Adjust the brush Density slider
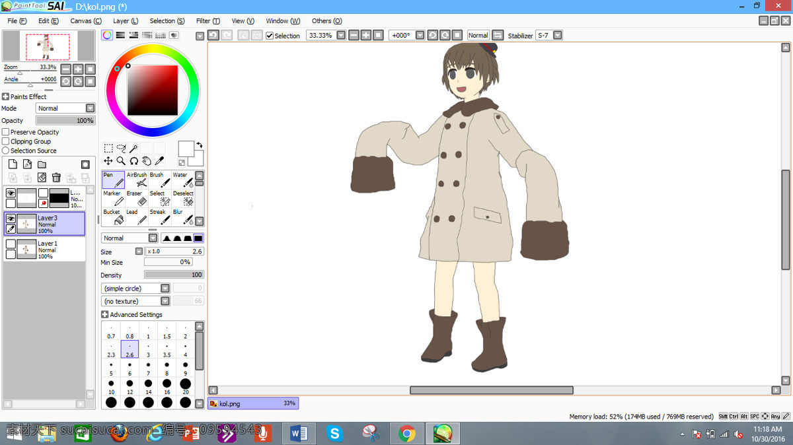Viewport: 793px width, 445px height. click(x=174, y=275)
